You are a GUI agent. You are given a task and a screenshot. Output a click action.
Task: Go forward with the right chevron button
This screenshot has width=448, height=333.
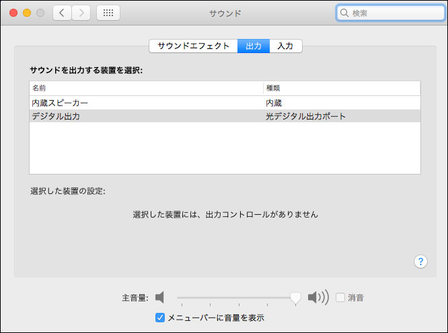pyautogui.click(x=81, y=13)
